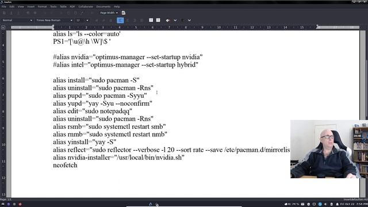Open the Table menu
This screenshot has width=368, height=207.
[x=63, y=6]
